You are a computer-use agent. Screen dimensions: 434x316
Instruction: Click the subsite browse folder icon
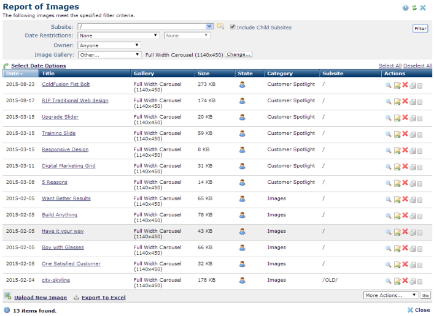(x=220, y=27)
